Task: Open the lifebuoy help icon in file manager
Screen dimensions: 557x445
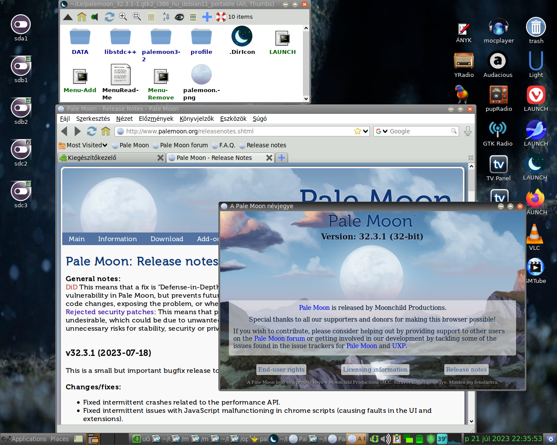Action: (x=221, y=17)
